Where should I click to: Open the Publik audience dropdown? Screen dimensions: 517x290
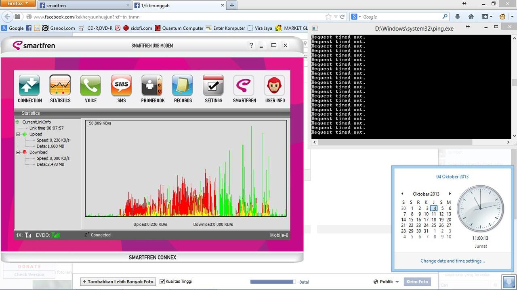pyautogui.click(x=386, y=282)
